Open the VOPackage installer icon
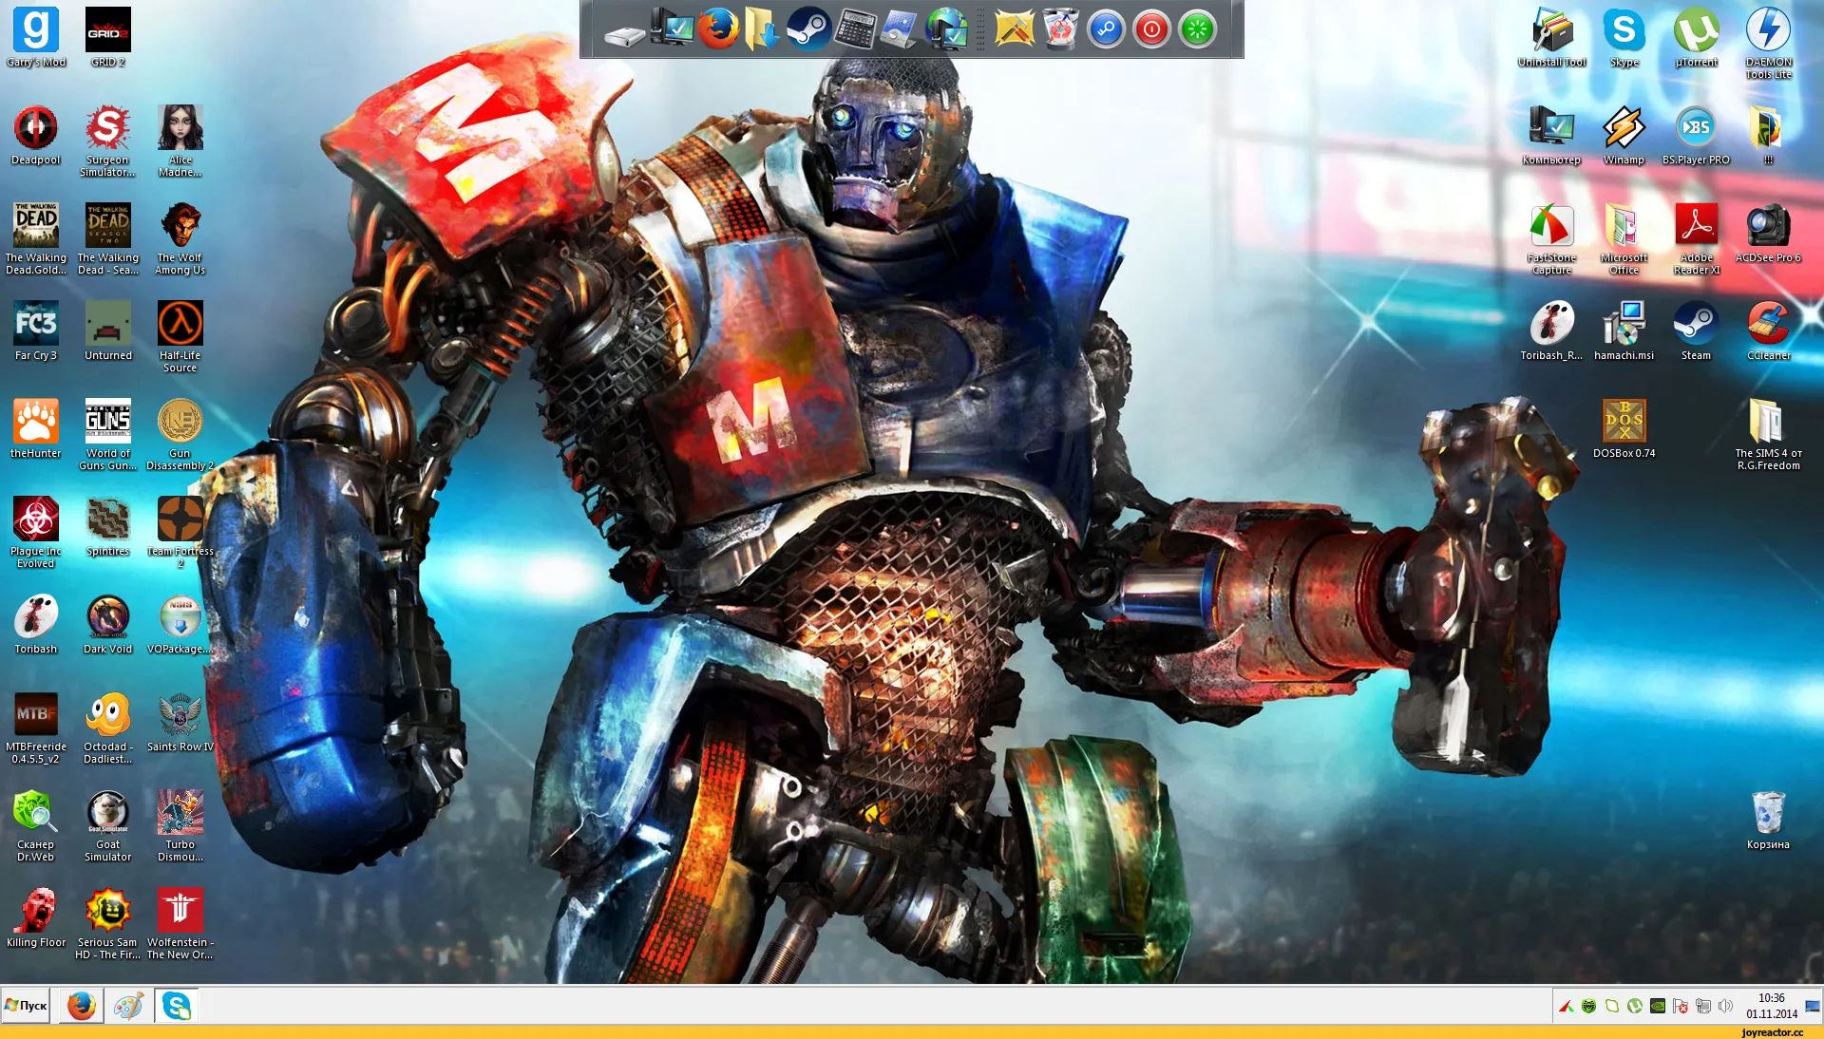 click(180, 624)
